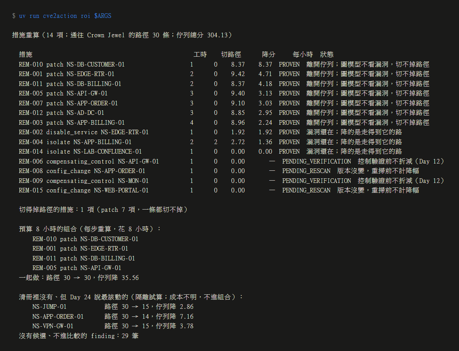The height and width of the screenshot is (351, 459).
Task: Click the final line 'finding：29 筆'
Action: coord(79,336)
